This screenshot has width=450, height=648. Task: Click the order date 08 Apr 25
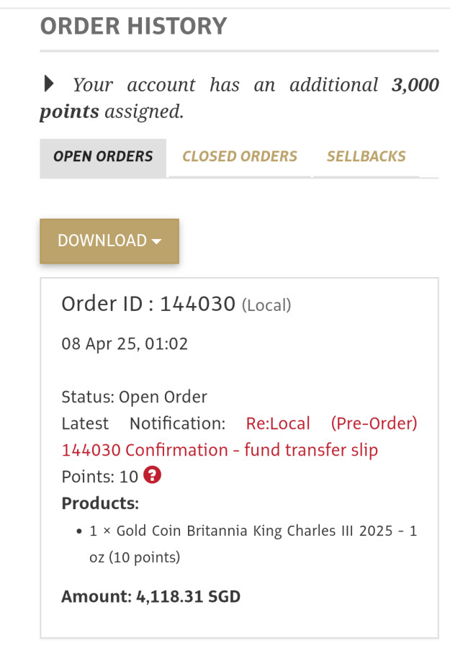125,343
